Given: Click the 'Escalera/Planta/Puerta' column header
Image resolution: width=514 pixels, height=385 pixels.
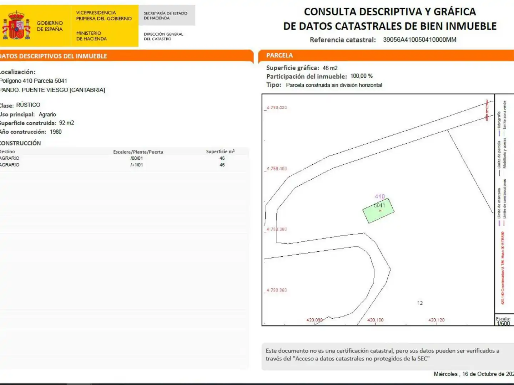Looking at the screenshot, I should (x=138, y=152).
